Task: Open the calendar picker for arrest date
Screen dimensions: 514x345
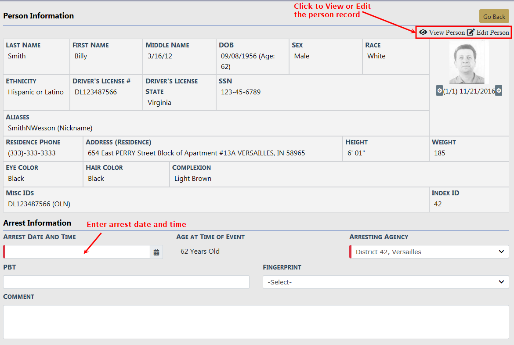Action: (156, 252)
